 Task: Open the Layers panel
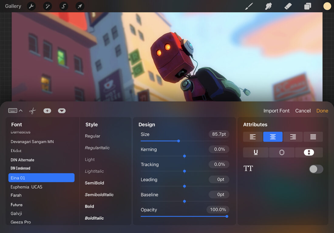point(307,6)
